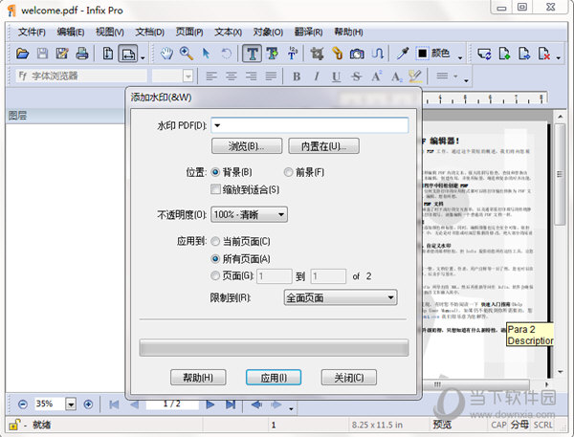Screen dimensions: 574x437
Task: Click the insert page green-plus icon
Action: click(x=504, y=54)
